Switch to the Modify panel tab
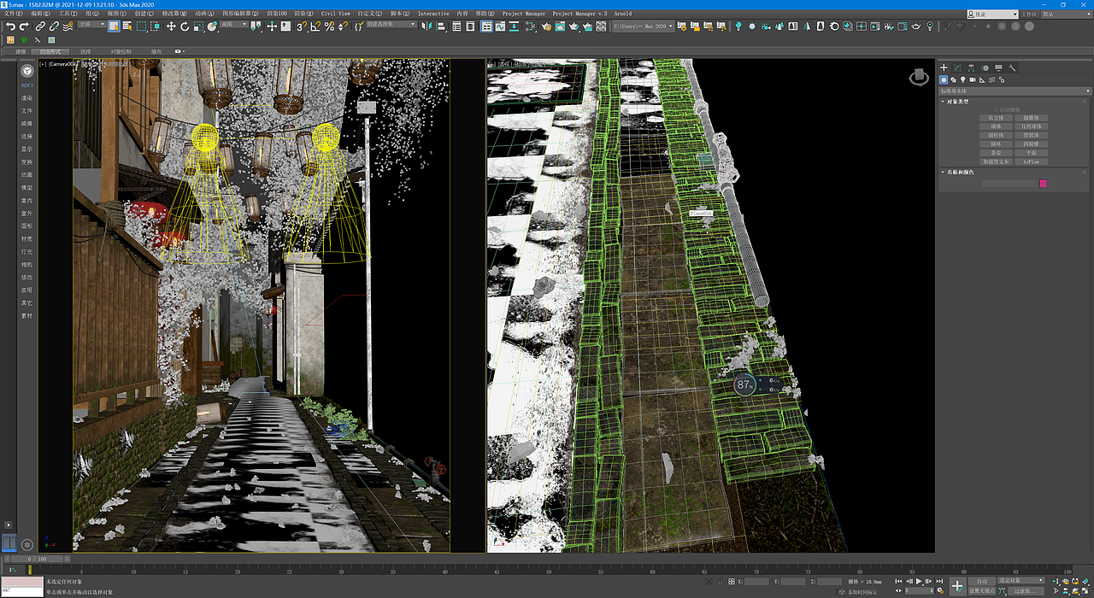This screenshot has height=598, width=1094. click(957, 67)
